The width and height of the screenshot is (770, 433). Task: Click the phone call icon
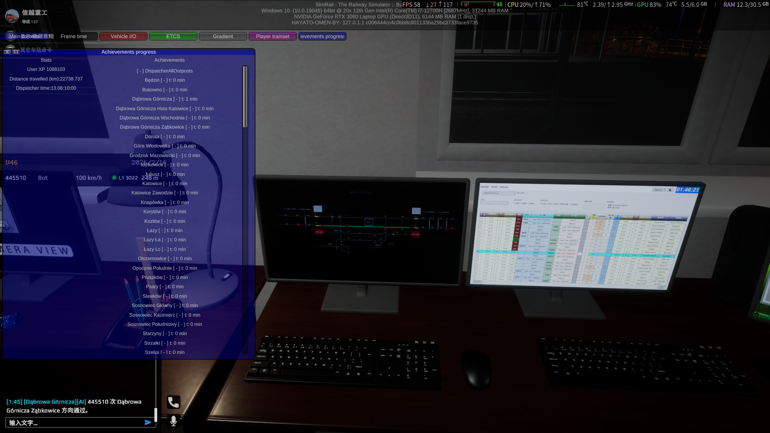click(174, 402)
